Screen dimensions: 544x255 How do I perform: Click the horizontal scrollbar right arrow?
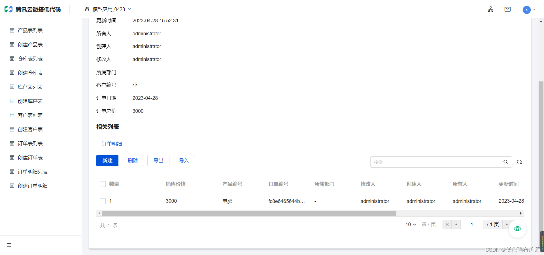[x=521, y=213]
